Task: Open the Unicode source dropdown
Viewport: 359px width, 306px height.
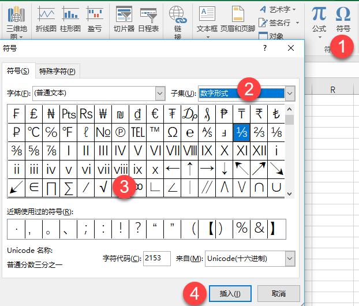Action: click(x=290, y=258)
